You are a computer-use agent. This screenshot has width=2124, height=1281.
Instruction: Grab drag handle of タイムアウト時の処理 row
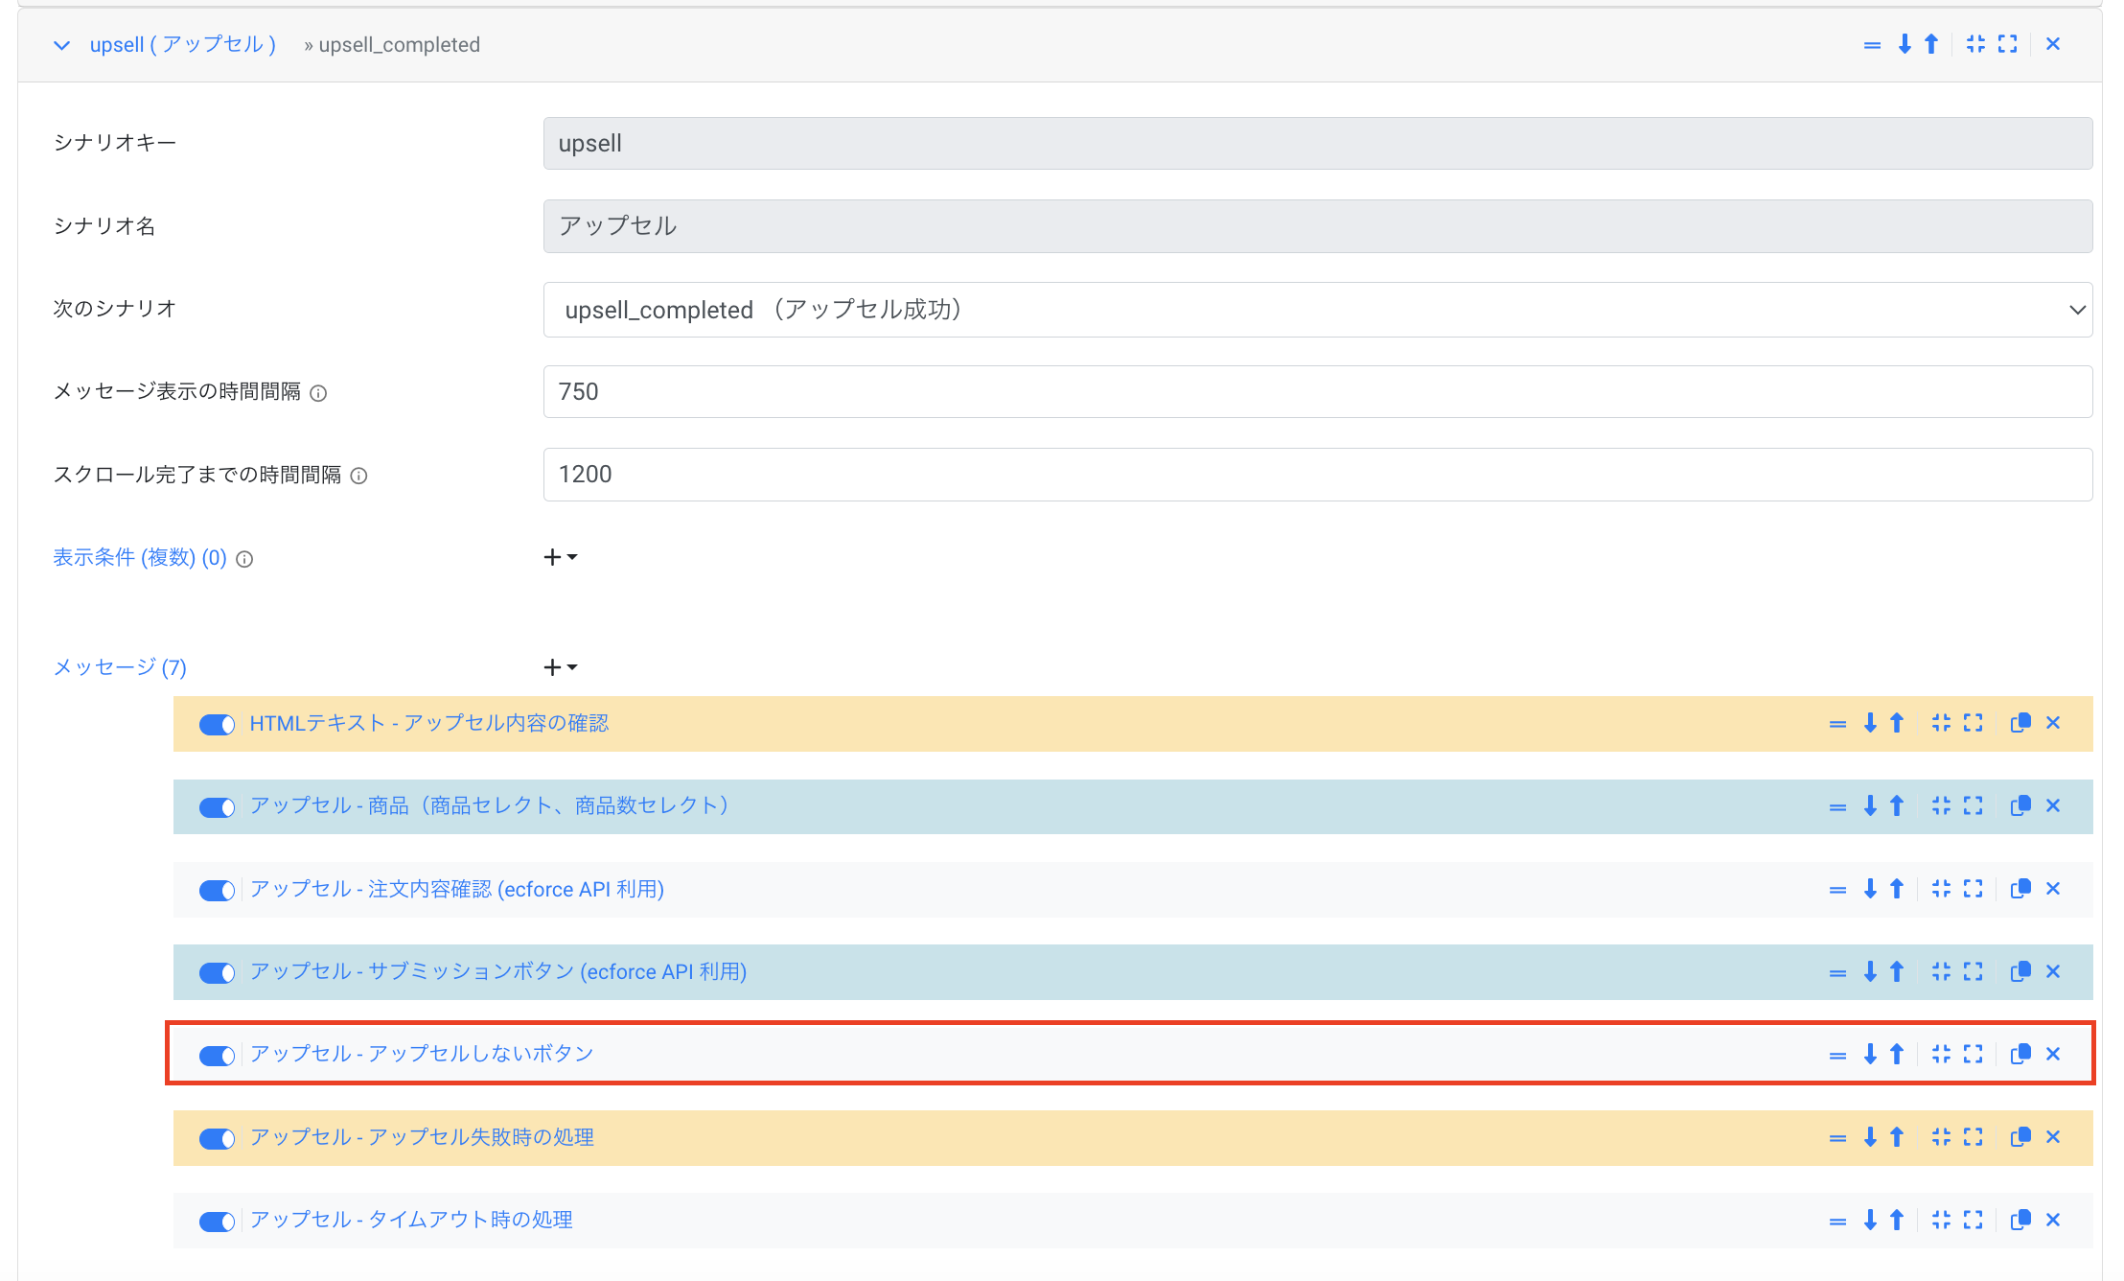[x=1837, y=1221]
